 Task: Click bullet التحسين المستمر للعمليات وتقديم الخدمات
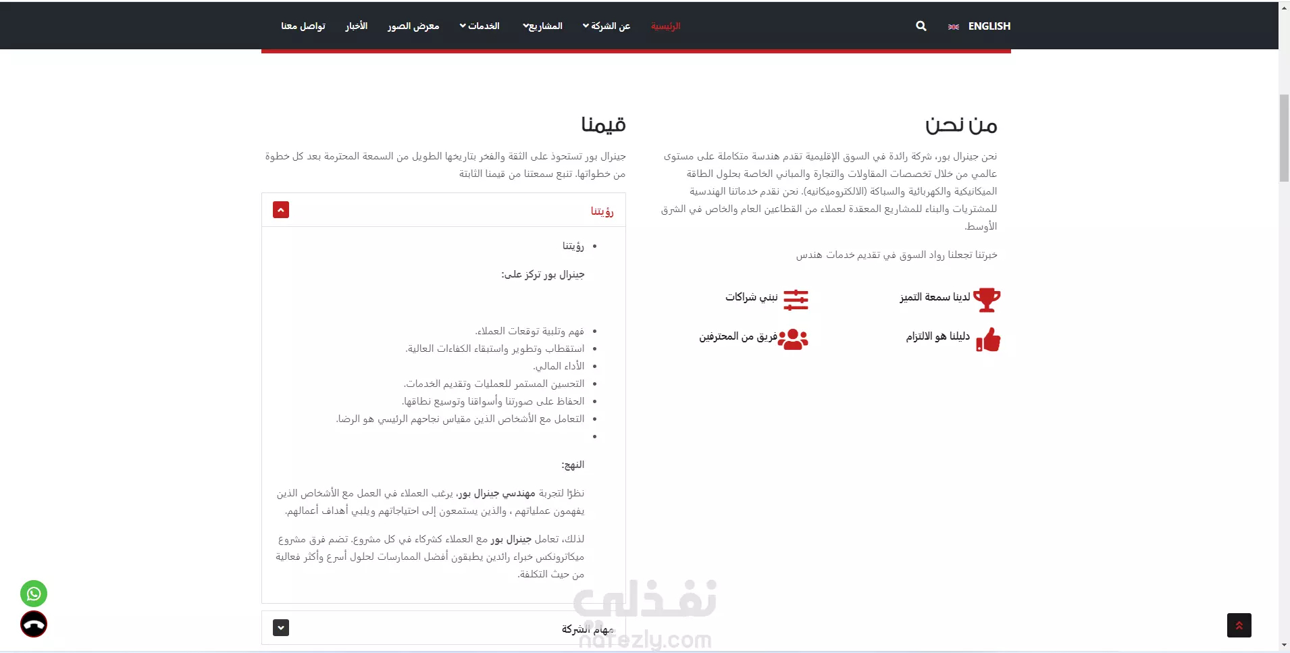[494, 384]
